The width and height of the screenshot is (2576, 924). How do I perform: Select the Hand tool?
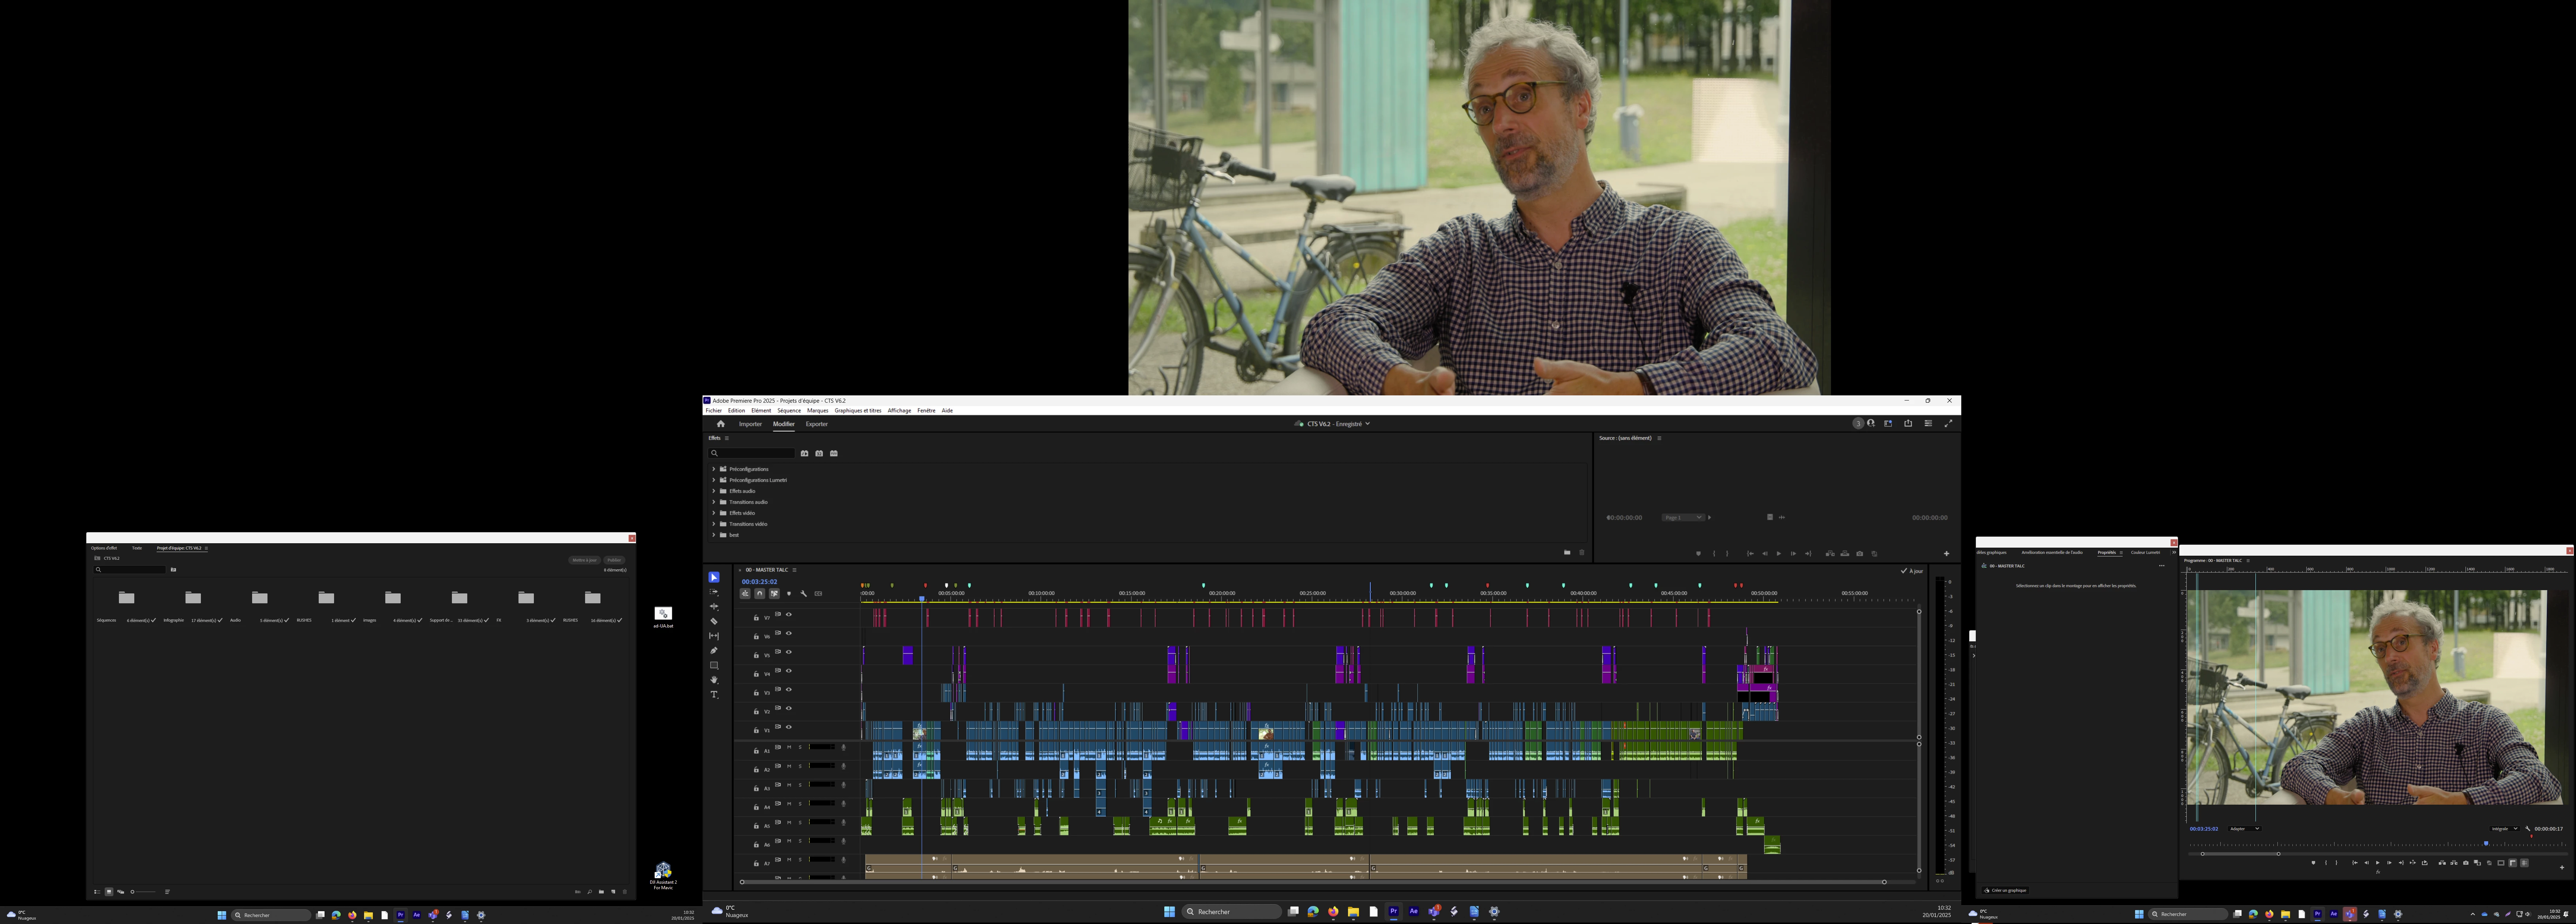coord(714,680)
